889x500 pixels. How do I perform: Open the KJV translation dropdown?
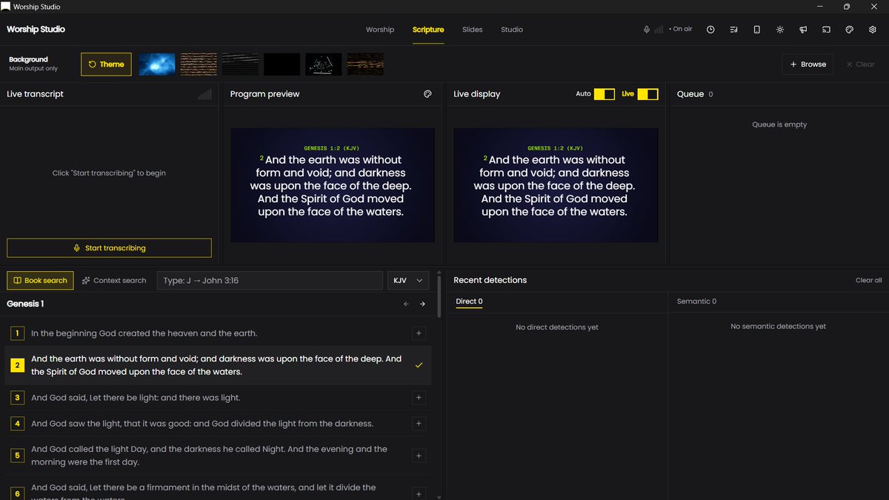(408, 281)
